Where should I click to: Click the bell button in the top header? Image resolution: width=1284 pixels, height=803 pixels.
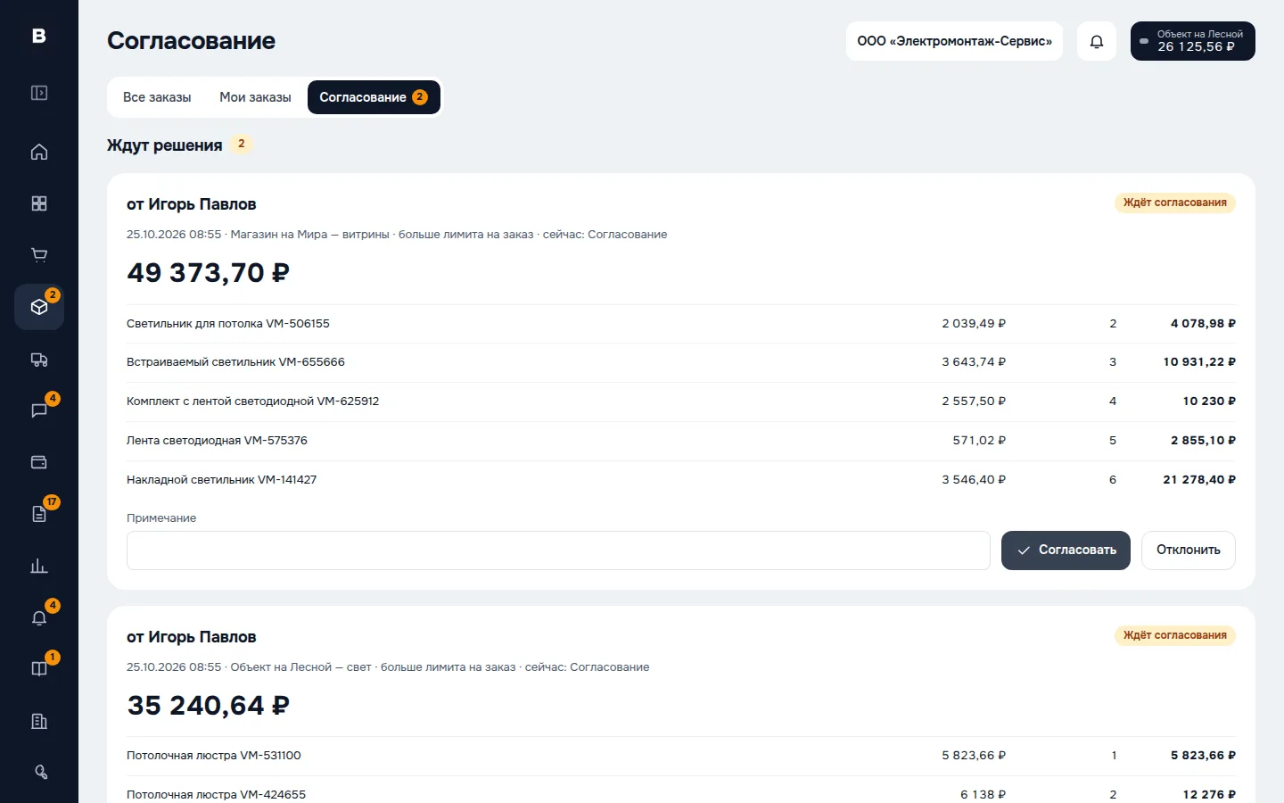pyautogui.click(x=1097, y=41)
